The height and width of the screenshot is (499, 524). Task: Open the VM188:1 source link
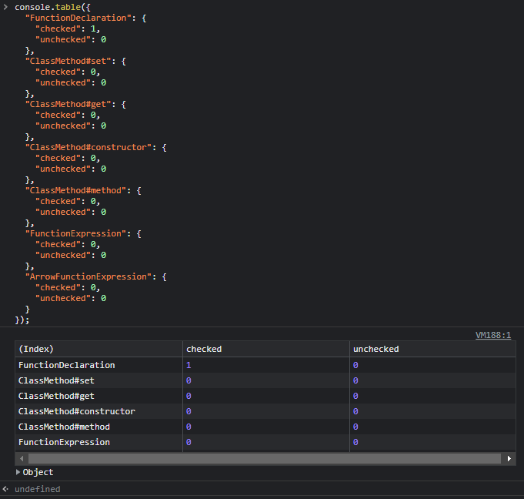point(493,335)
